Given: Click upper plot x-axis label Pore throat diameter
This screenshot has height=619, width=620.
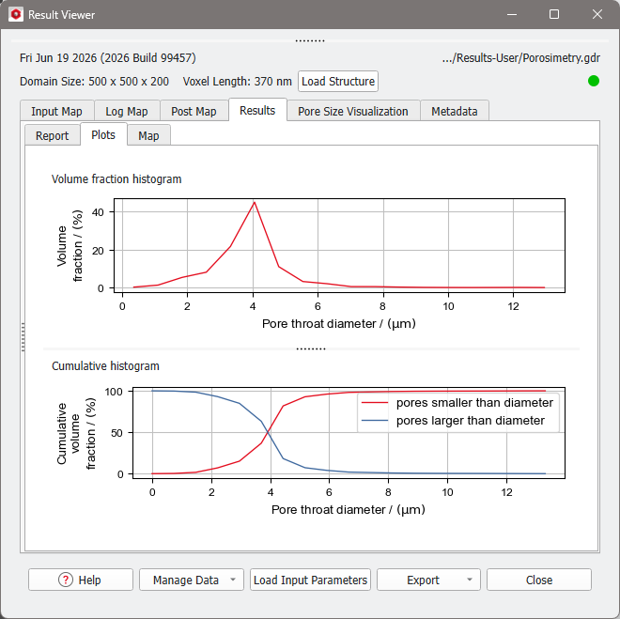Looking at the screenshot, I should pos(339,324).
